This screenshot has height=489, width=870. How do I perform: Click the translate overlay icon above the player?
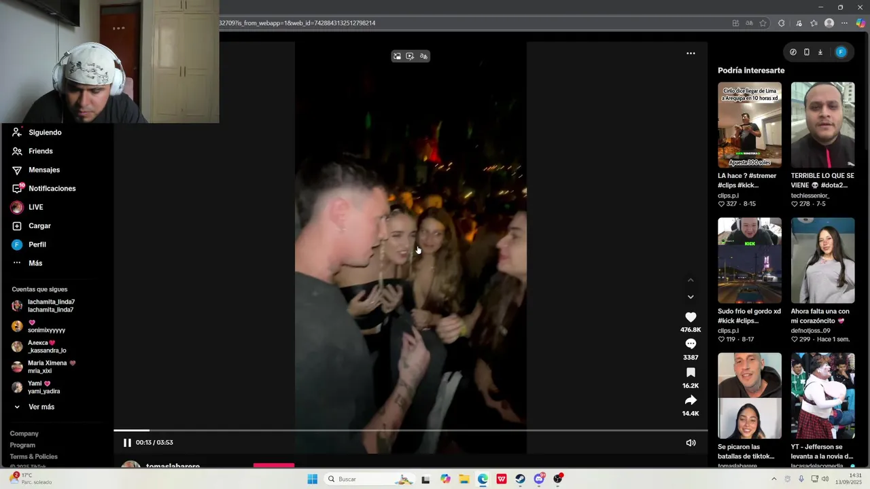pyautogui.click(x=423, y=56)
